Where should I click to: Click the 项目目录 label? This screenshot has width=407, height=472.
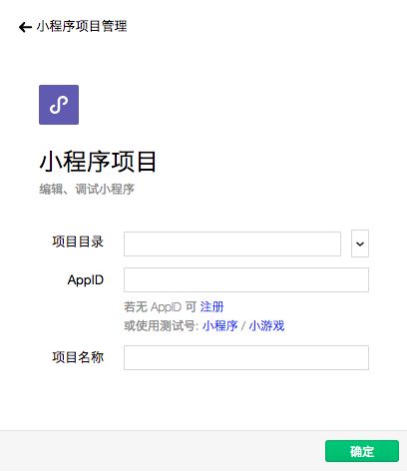click(x=78, y=241)
